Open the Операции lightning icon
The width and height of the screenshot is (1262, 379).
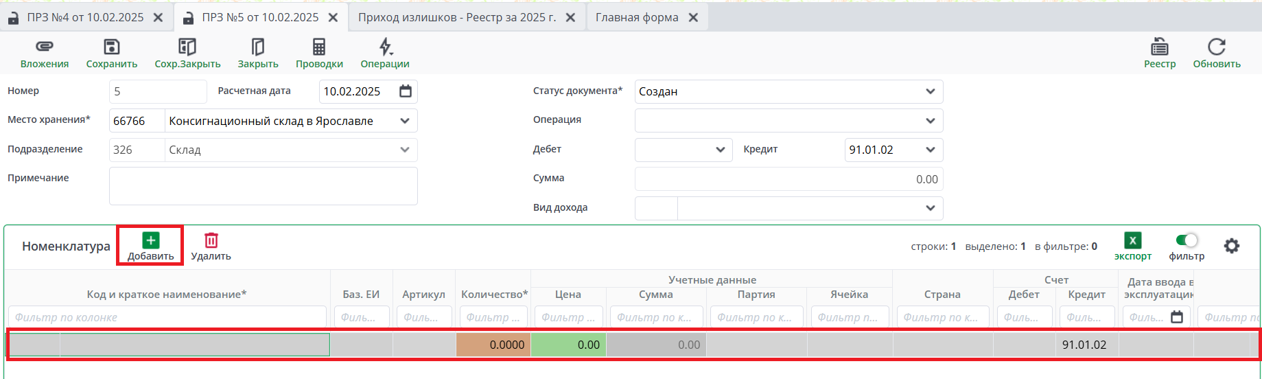coord(385,47)
